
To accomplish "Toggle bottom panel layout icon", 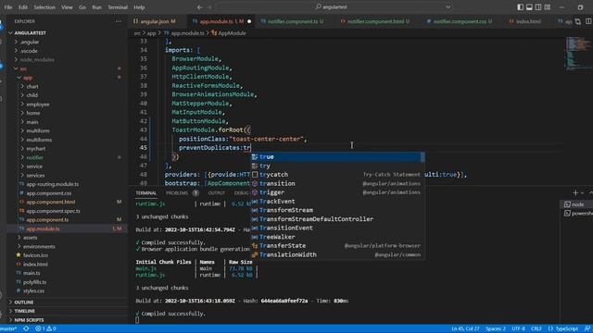I will (x=529, y=7).
